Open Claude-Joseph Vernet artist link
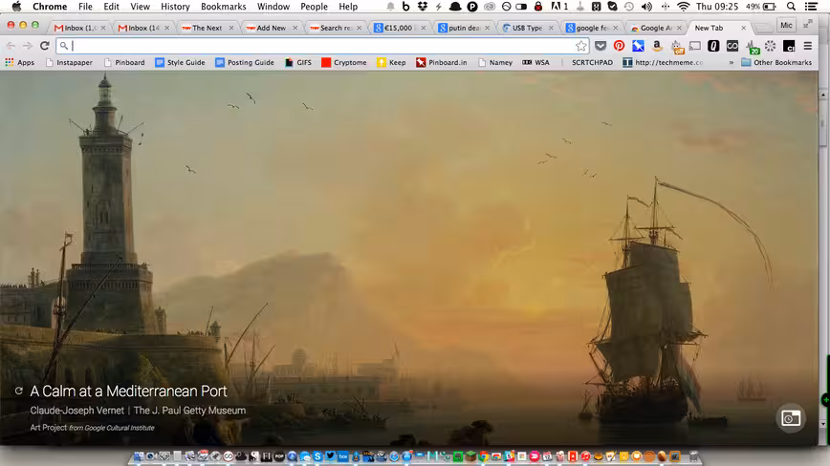The image size is (830, 466). [x=76, y=411]
